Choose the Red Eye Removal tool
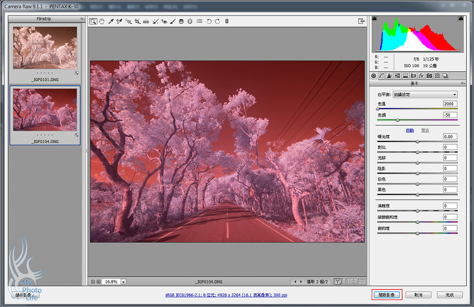The height and width of the screenshot is (307, 474). (x=164, y=21)
